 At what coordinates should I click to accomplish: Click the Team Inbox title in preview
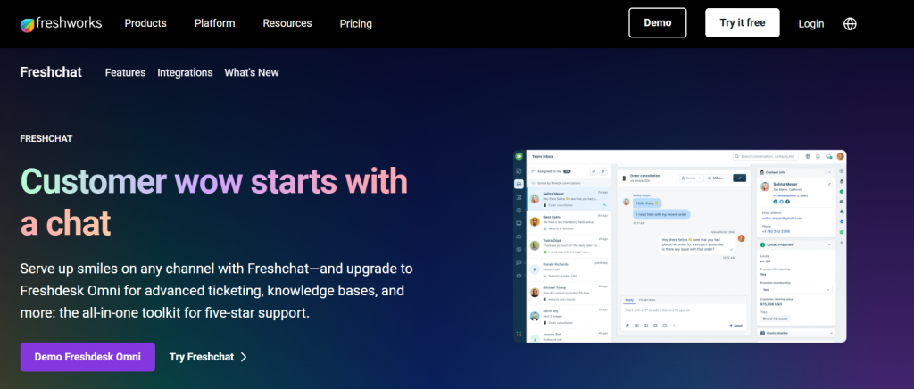coord(542,157)
